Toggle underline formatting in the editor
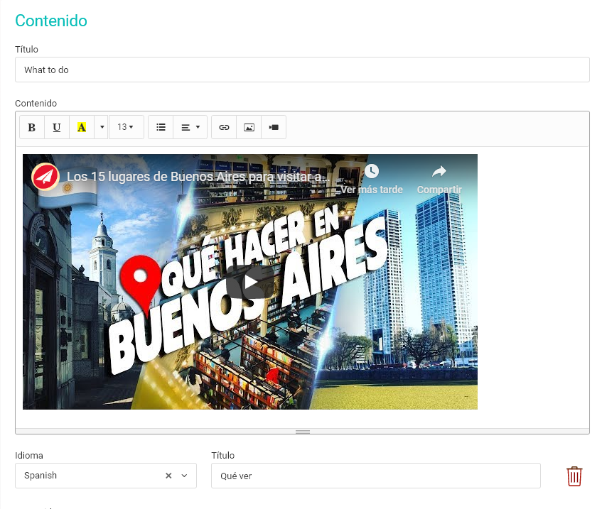Image resolution: width=602 pixels, height=509 pixels. [57, 127]
